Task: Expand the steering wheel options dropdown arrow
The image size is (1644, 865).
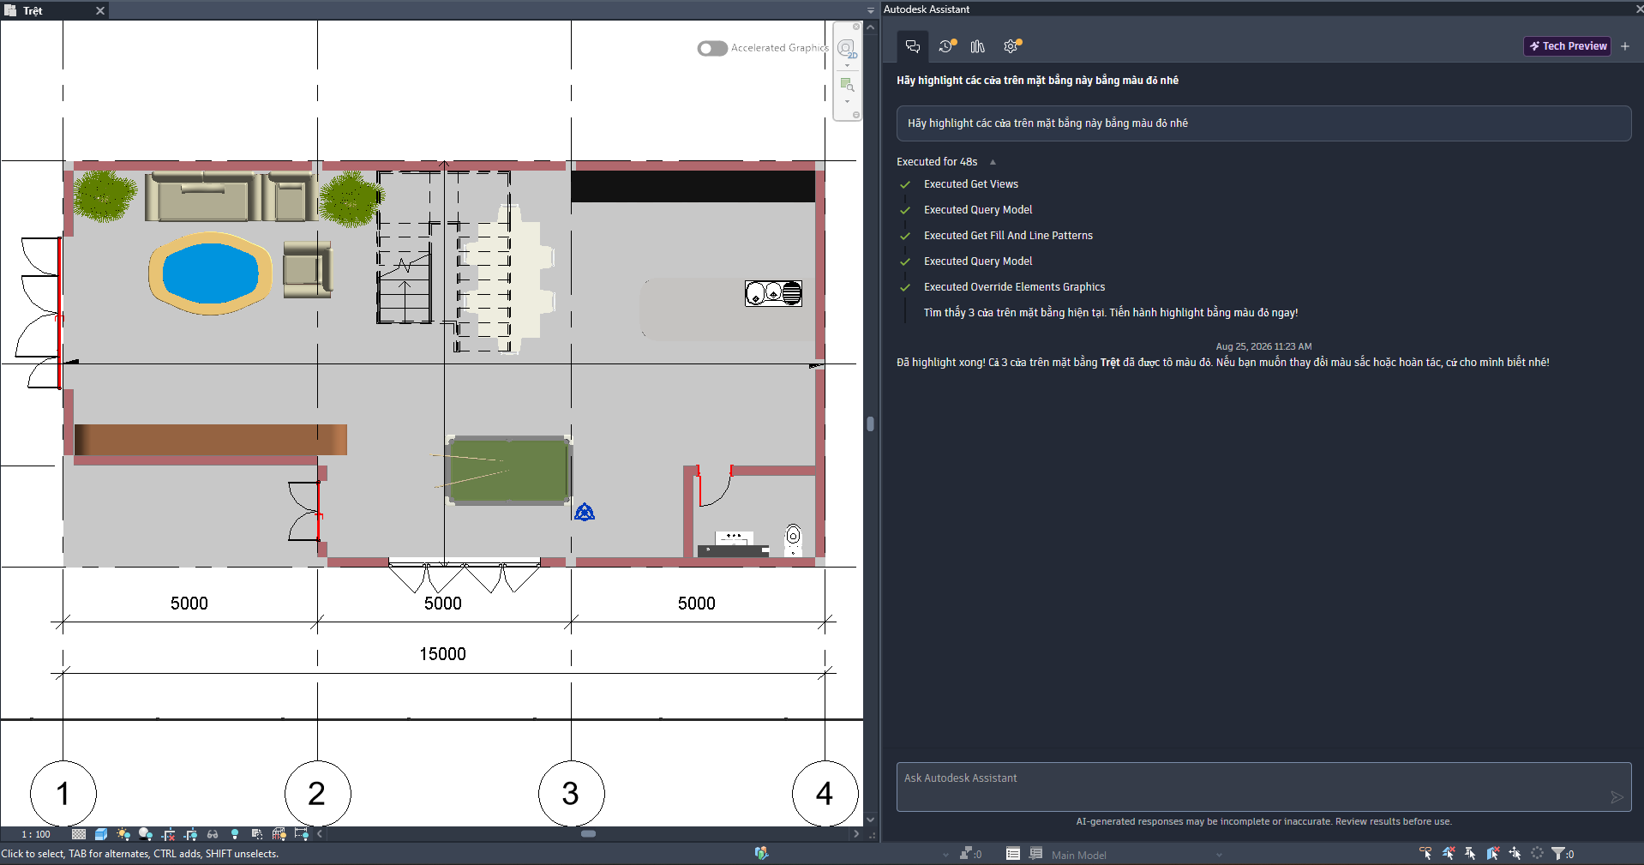Action: (x=847, y=65)
